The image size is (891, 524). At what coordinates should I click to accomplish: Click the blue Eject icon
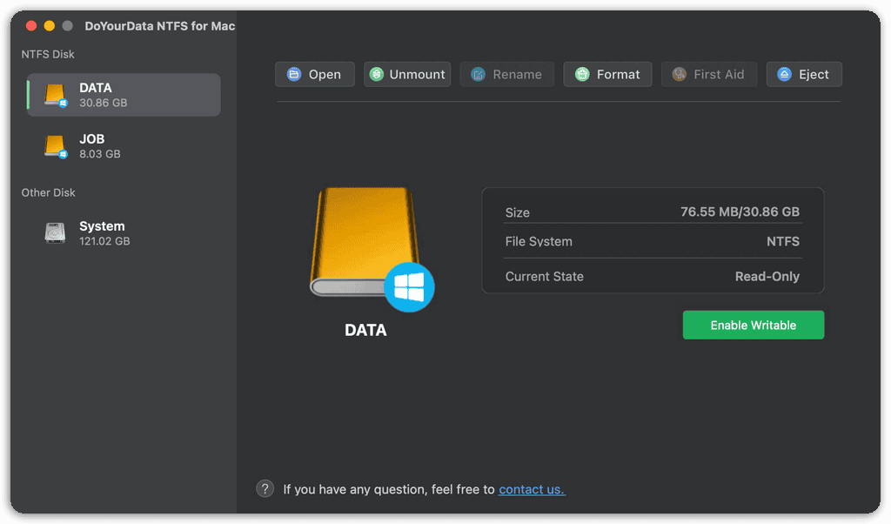coord(784,75)
